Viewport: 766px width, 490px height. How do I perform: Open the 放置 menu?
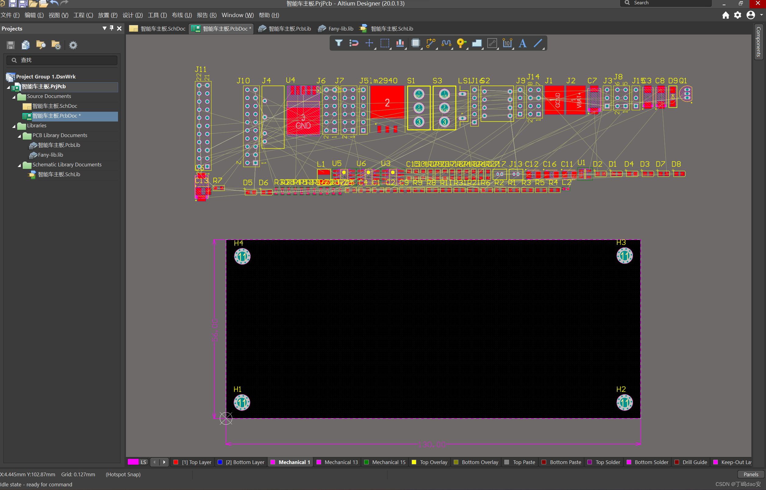point(107,15)
